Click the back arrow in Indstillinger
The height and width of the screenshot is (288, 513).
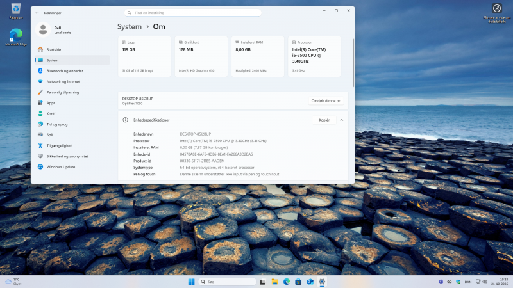click(37, 12)
